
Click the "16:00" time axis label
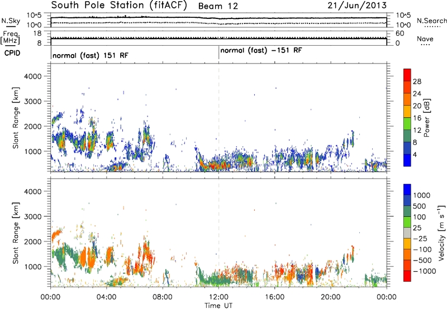pos(274,297)
